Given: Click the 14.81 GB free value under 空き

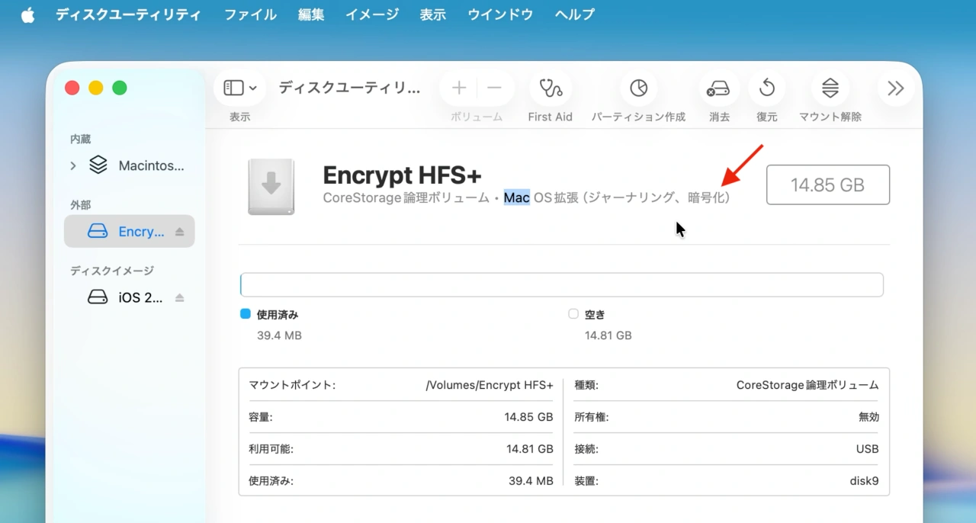Looking at the screenshot, I should coord(608,335).
